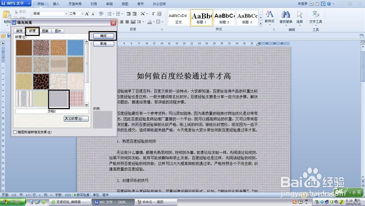Open the font size 二号 dropdown
Screen dimensions: 365x206
82,14
